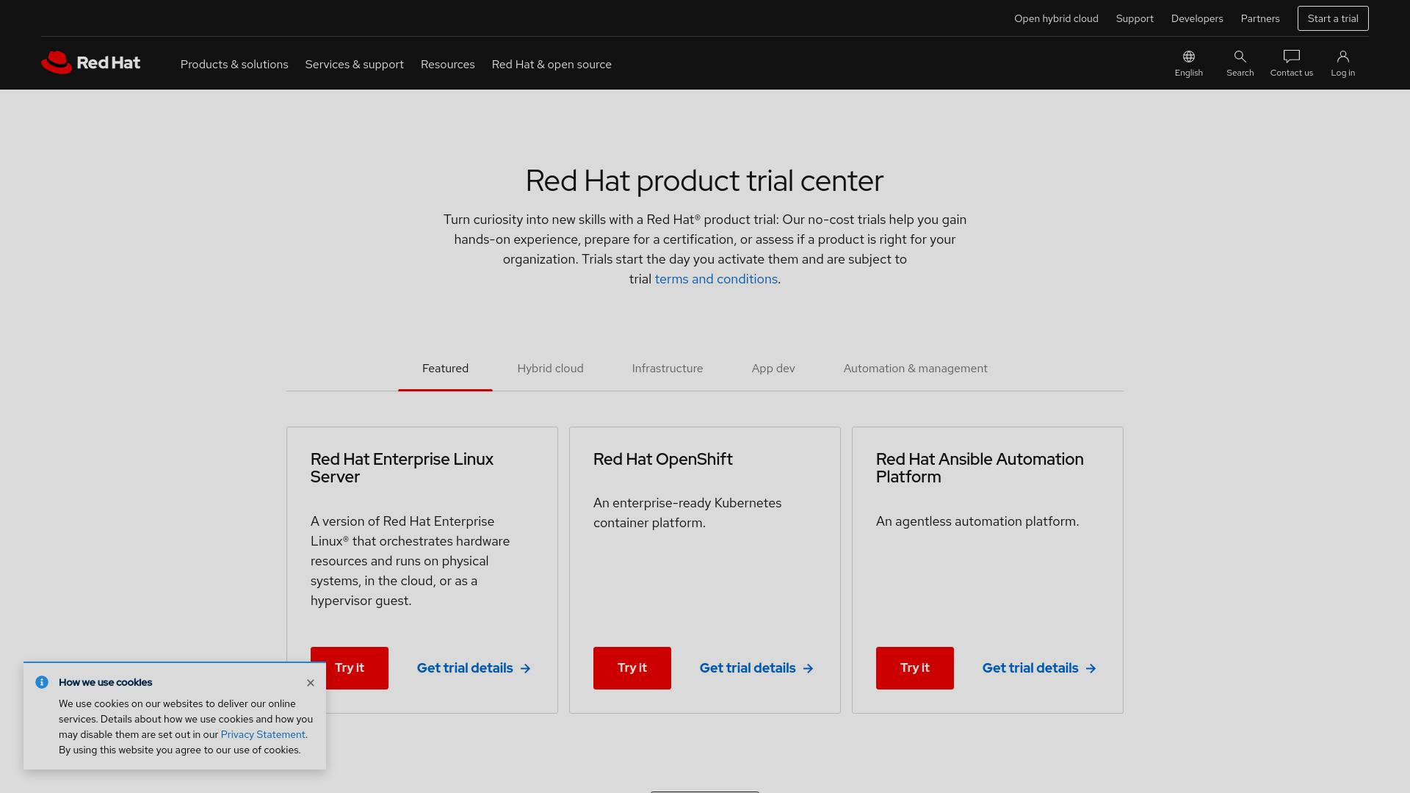The width and height of the screenshot is (1410, 793).
Task: Open the Open hybrid cloud link
Action: coord(1056,18)
